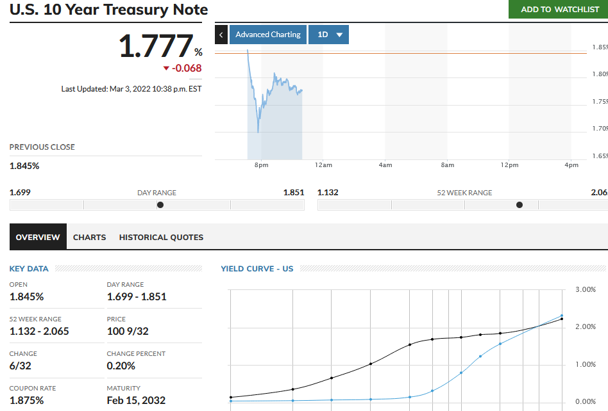Click the -0.068 change value
Screen dimensions: 608x411
coord(187,68)
